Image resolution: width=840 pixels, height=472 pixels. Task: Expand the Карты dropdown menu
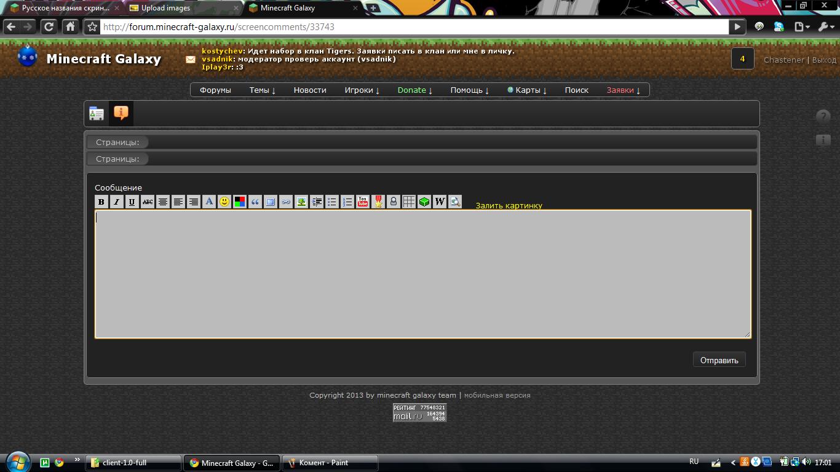click(x=527, y=90)
